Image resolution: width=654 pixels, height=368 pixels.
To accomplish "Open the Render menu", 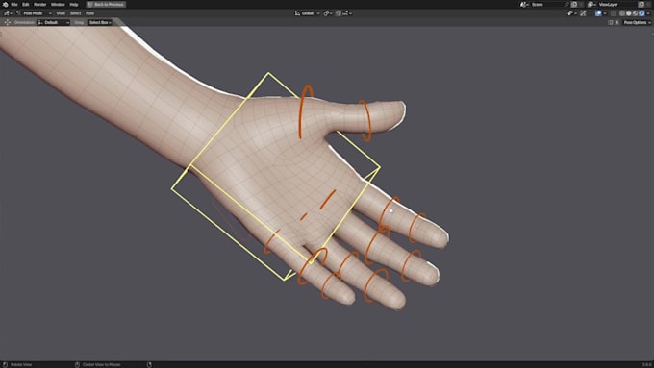I will [40, 4].
